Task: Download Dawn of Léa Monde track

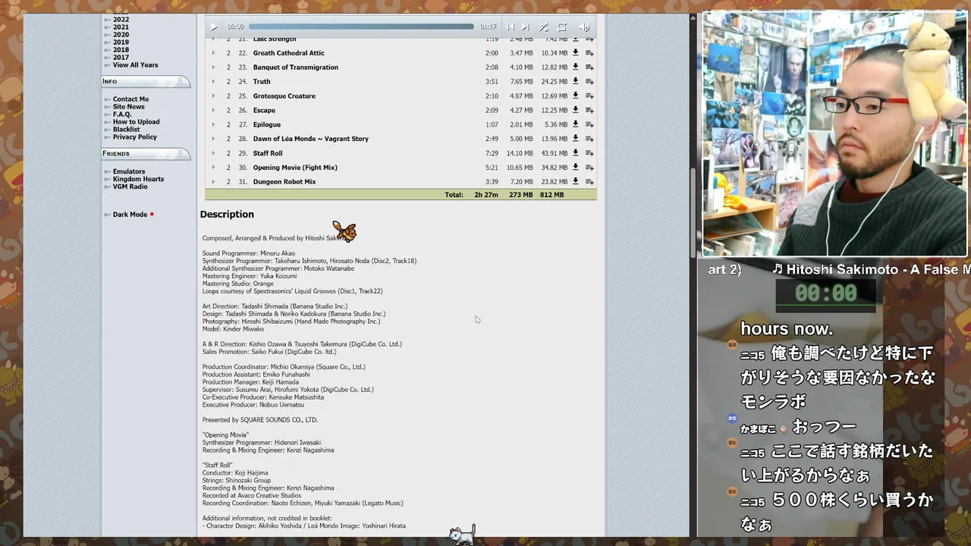Action: (576, 139)
